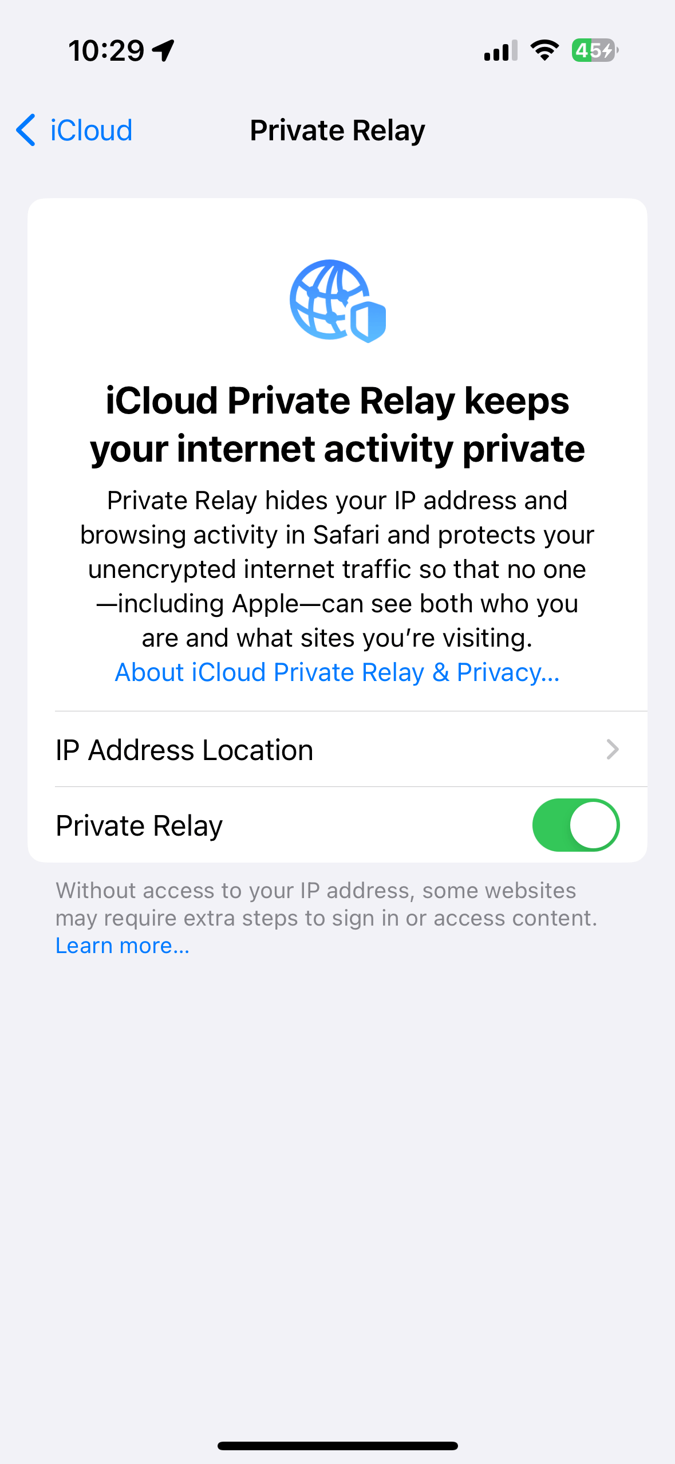Open About iCloud Private Relay & Privacy link
The height and width of the screenshot is (1464, 675).
tap(337, 672)
